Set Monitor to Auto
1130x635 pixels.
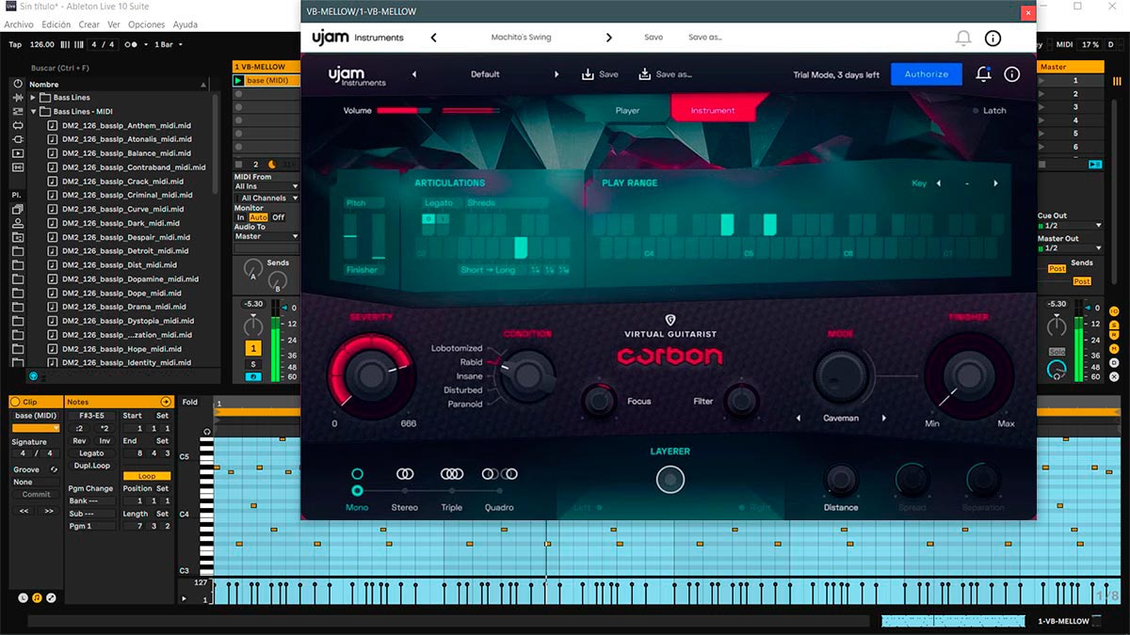point(258,217)
